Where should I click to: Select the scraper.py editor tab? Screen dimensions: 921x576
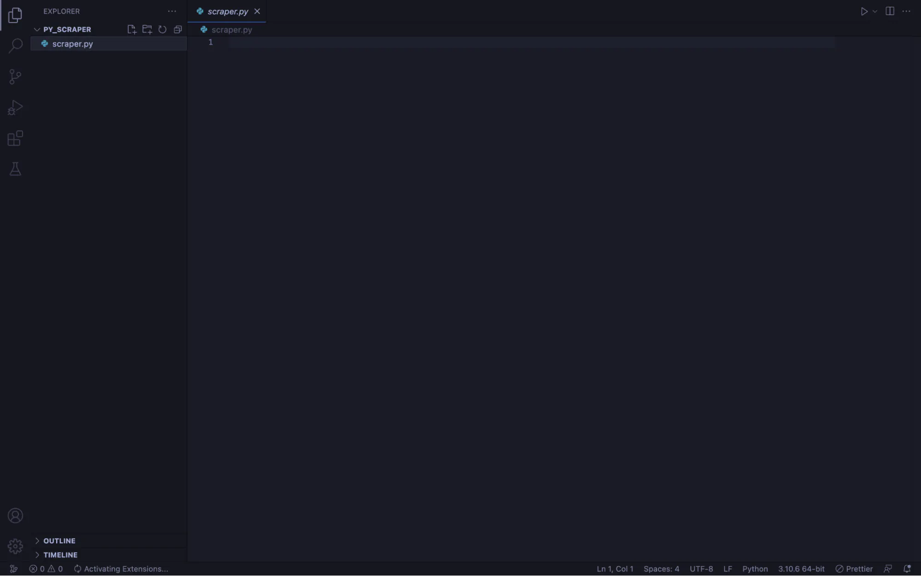click(x=228, y=11)
